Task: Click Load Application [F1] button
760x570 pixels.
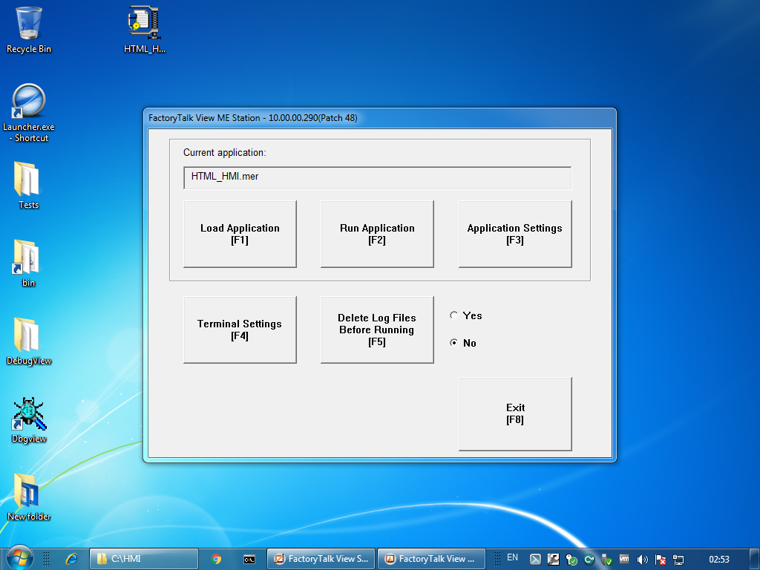Action: [240, 234]
